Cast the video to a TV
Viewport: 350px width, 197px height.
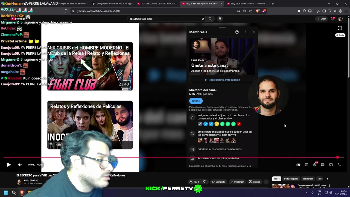pos(331,165)
